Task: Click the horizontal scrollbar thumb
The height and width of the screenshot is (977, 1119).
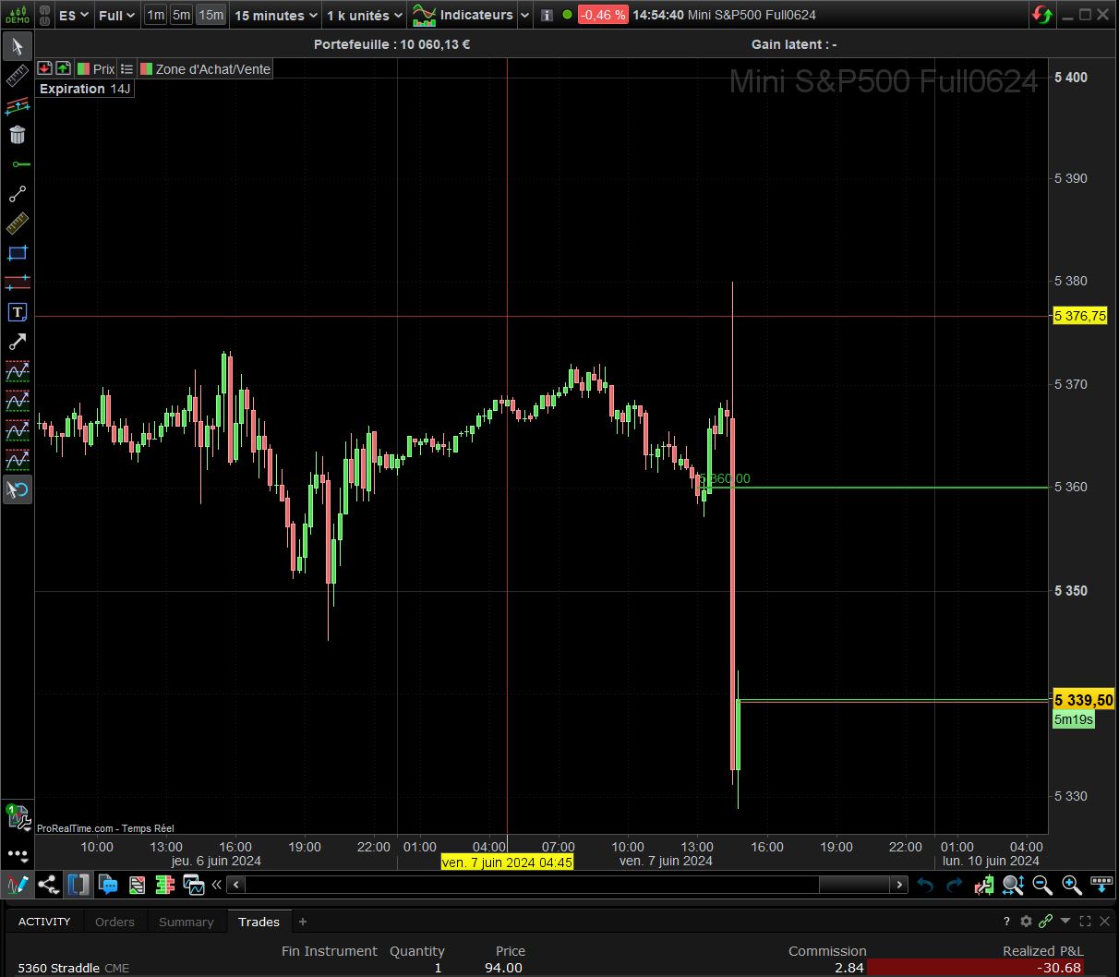Action: click(x=855, y=885)
